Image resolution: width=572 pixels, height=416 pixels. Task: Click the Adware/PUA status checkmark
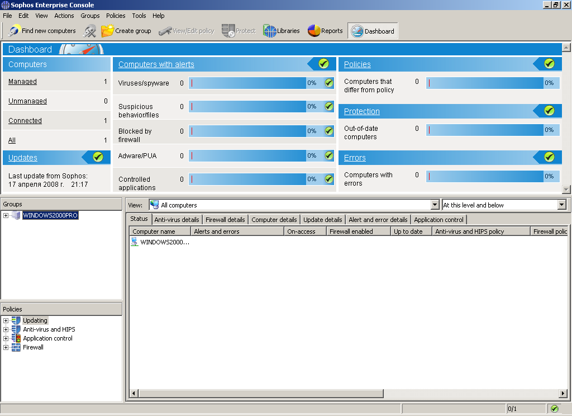pos(329,155)
